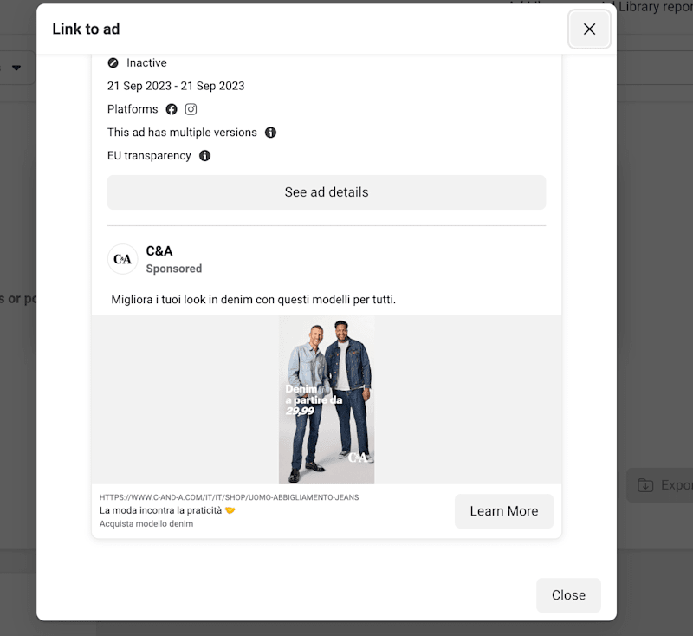Open the denim ad image
Screen dimensions: 693x636
(327, 399)
